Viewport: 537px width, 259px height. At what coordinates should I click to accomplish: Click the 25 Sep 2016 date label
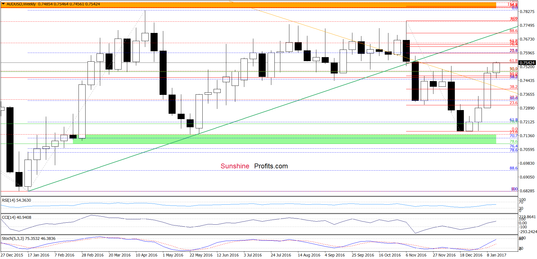pyautogui.click(x=363, y=255)
